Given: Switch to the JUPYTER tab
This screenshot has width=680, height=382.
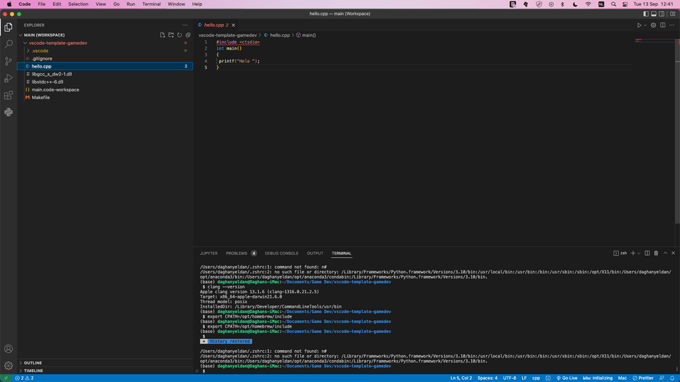Looking at the screenshot, I should [x=209, y=253].
